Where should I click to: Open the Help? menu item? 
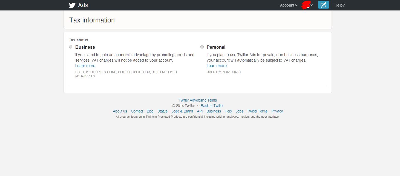click(339, 5)
